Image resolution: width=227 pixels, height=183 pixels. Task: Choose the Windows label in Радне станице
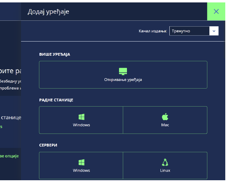(x=81, y=125)
